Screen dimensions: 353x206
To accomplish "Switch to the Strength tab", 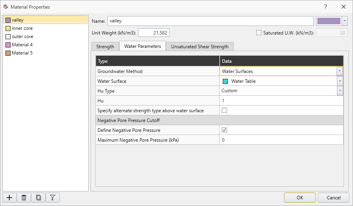I will [x=105, y=47].
